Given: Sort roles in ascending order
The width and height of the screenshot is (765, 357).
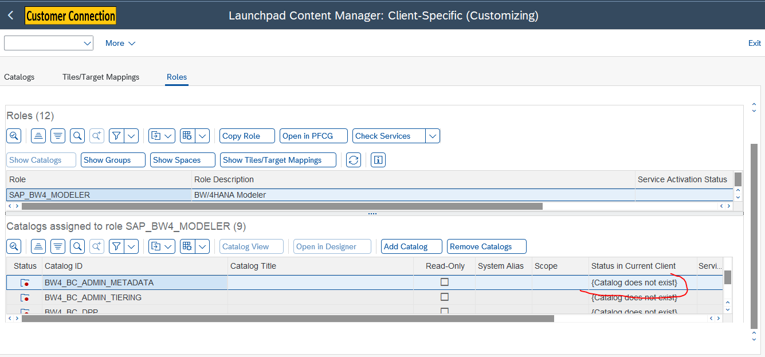Looking at the screenshot, I should tap(38, 136).
